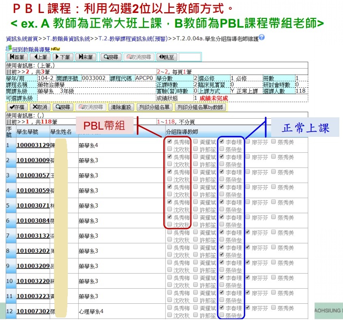Open student ID 101003220 link

pos(33,281)
